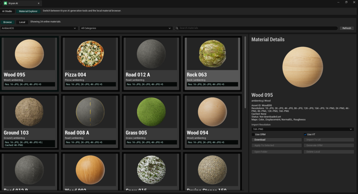This screenshot has height=194, width=358.
Task: Select the orange wood sphere in third row
Action: [x=90, y=170]
